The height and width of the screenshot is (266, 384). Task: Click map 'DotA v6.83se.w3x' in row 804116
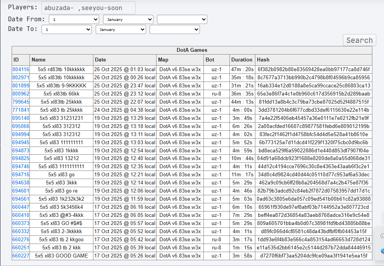click(x=180, y=69)
